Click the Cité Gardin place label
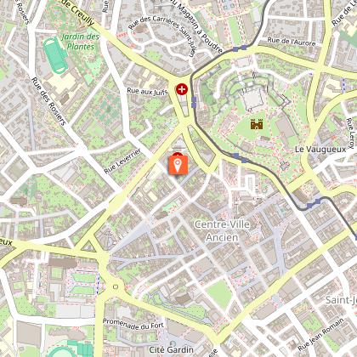Viewport: 357px width, 357px height. [171, 349]
